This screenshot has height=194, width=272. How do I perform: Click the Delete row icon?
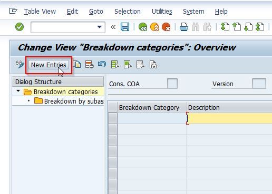pyautogui.click(x=90, y=65)
